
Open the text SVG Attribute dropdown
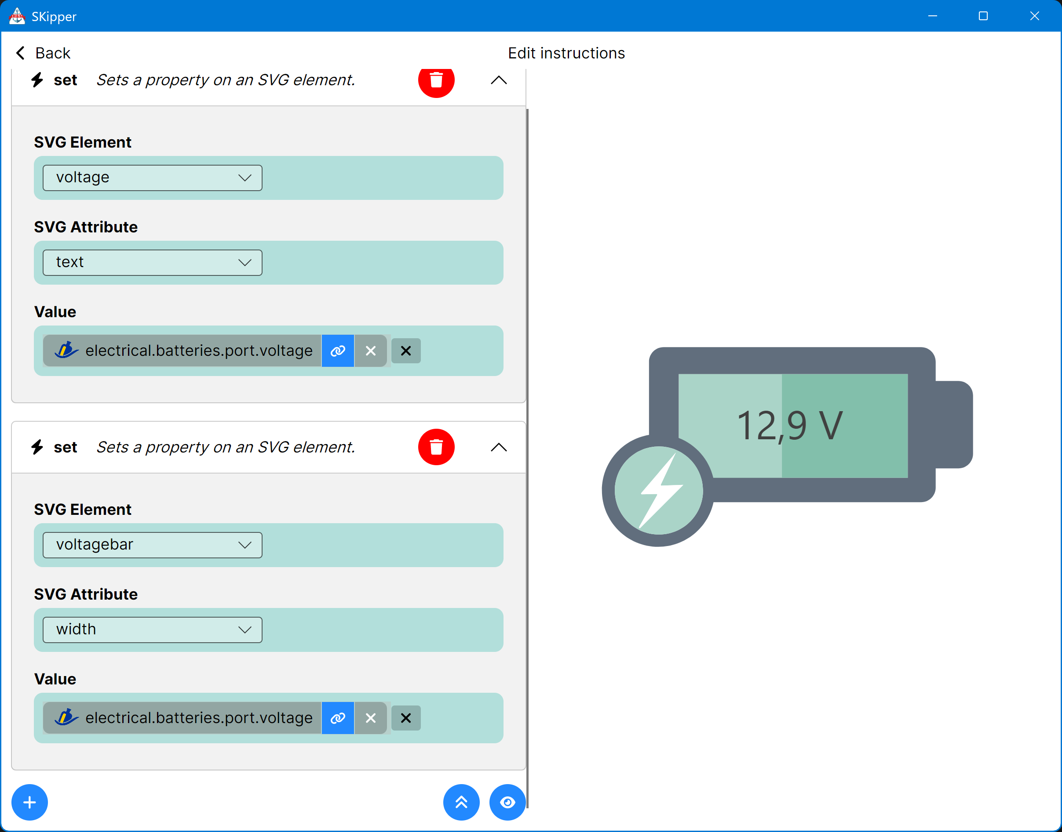tap(152, 263)
